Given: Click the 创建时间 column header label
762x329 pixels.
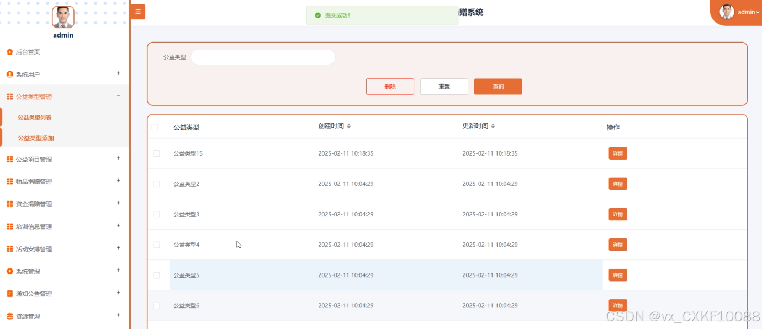Looking at the screenshot, I should point(331,126).
